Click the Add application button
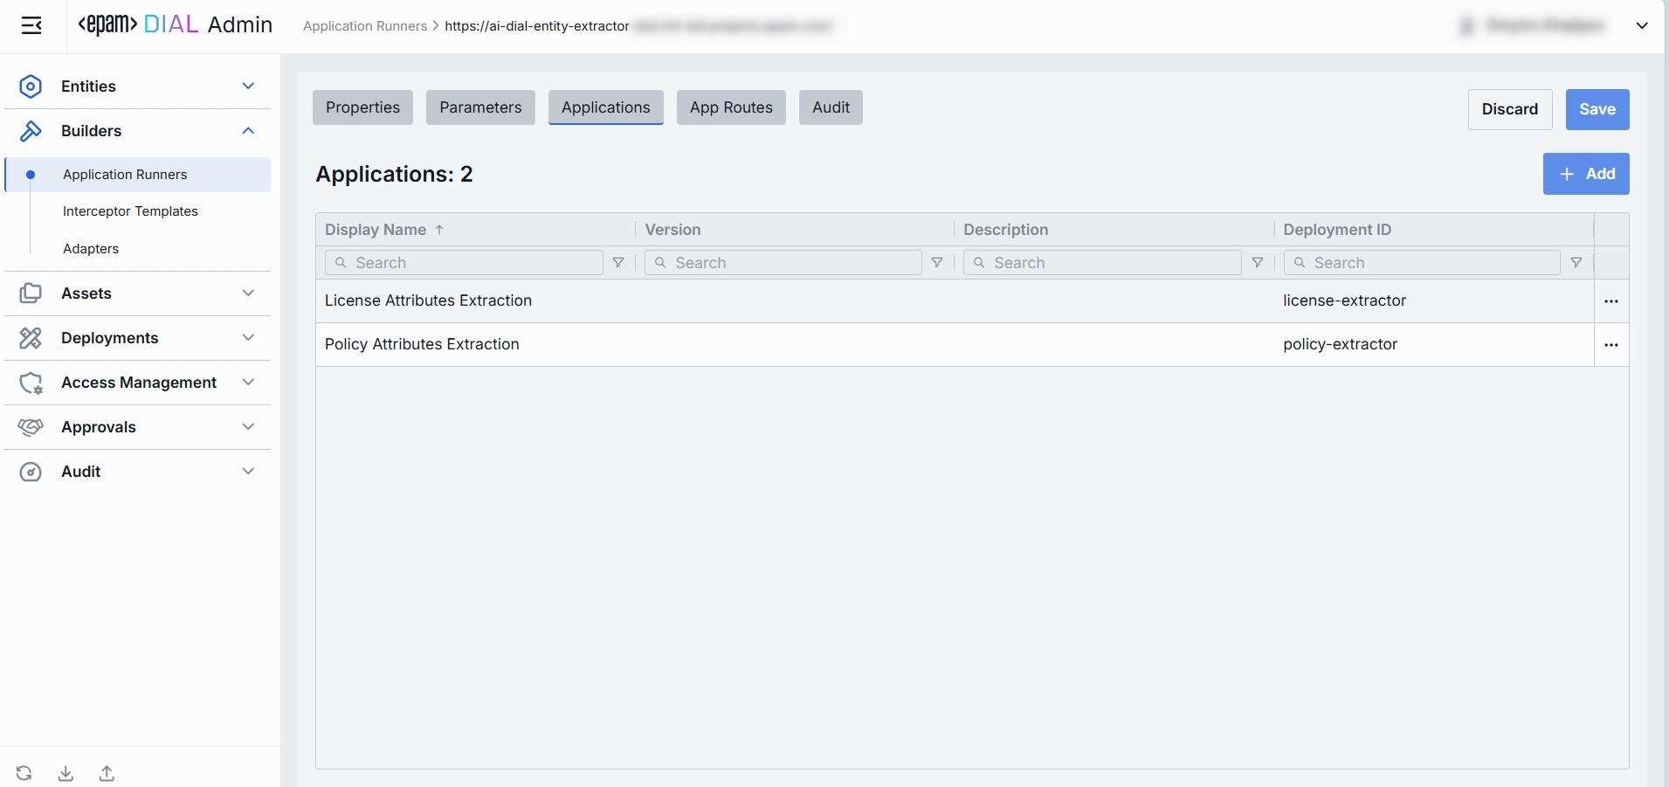Viewport: 1669px width, 787px height. coord(1586,174)
